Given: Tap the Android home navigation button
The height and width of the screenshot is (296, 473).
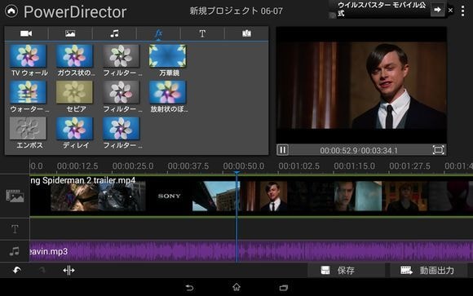Looking at the screenshot, I should pos(236,287).
